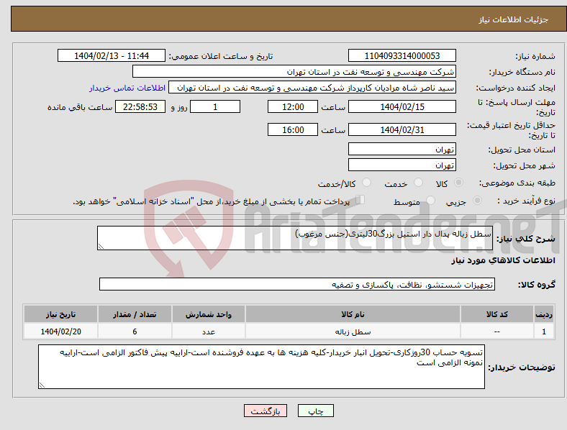The height and width of the screenshot is (430, 567).
Task: Click the جزئیات اطلاعات نیاز header title
Action: coord(513,19)
